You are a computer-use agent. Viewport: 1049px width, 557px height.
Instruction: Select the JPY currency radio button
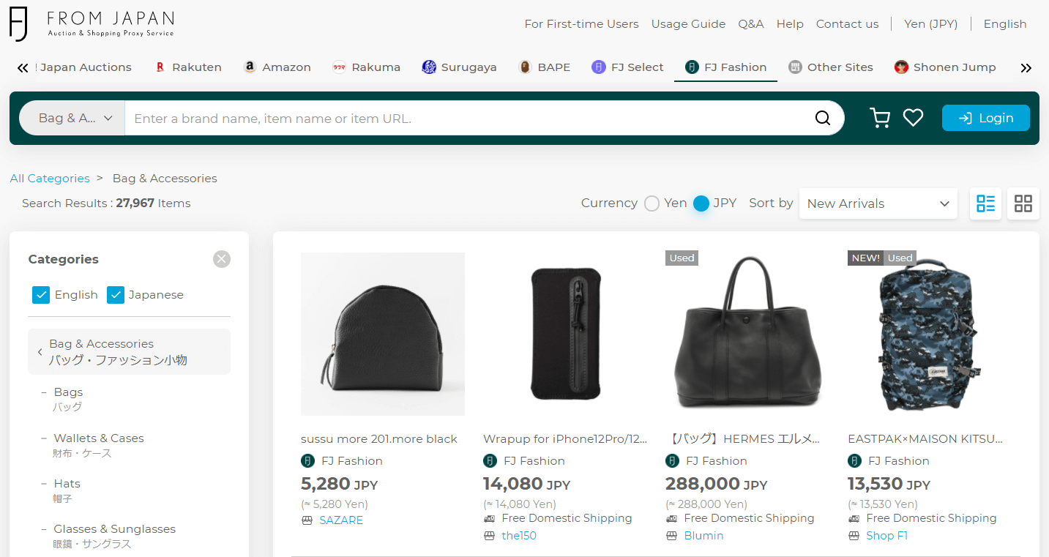[701, 203]
